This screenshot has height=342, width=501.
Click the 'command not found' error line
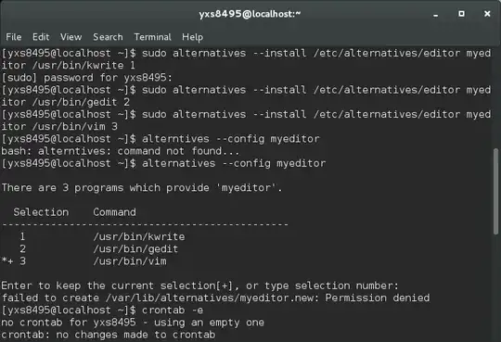120,151
